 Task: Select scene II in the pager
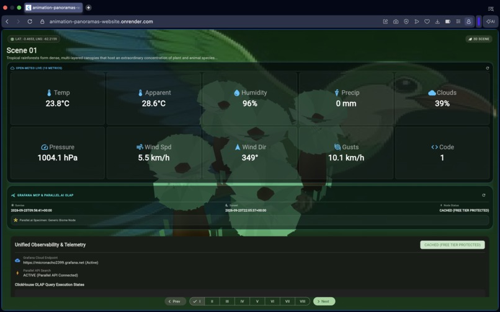click(x=212, y=301)
